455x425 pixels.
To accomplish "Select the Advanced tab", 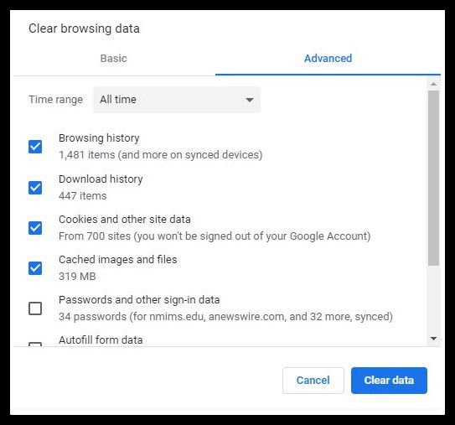I will 328,59.
